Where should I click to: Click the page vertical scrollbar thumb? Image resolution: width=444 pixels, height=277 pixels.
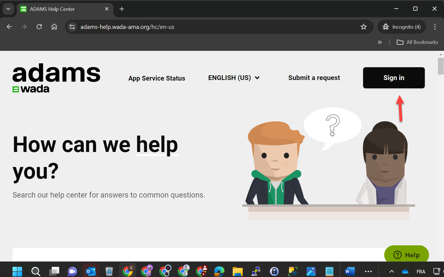click(x=441, y=66)
